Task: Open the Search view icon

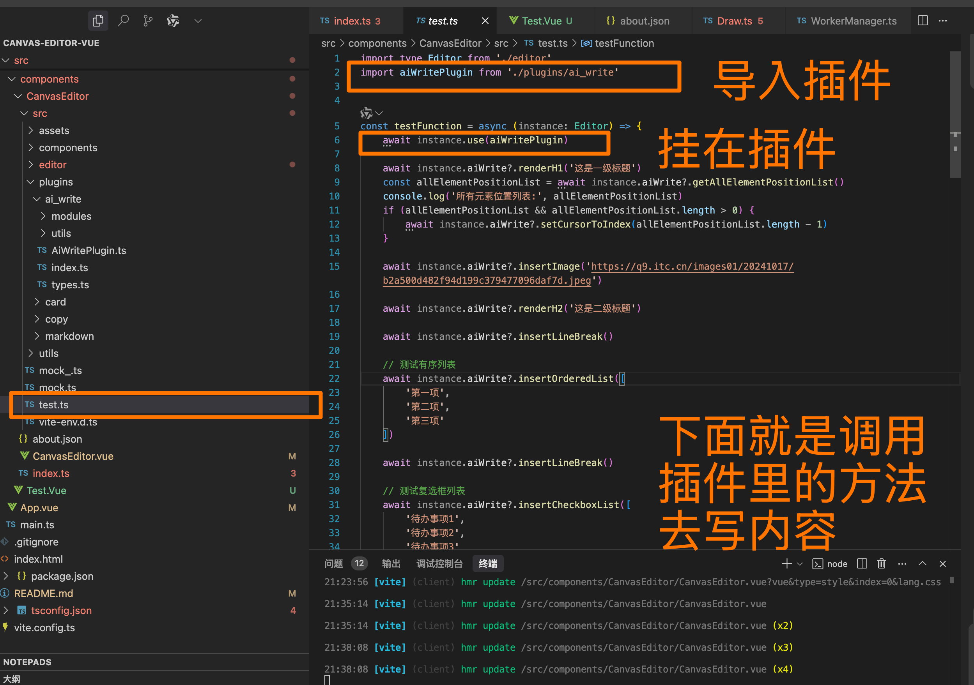Action: tap(123, 20)
